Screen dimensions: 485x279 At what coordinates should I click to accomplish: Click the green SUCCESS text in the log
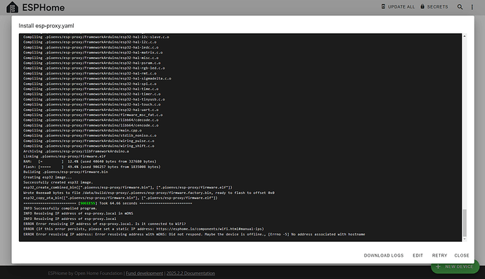click(x=88, y=203)
